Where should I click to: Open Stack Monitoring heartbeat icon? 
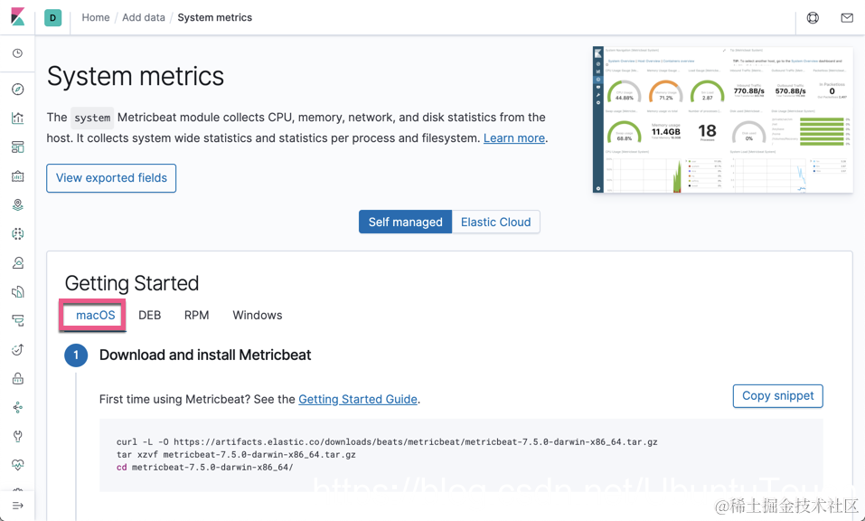[18, 465]
